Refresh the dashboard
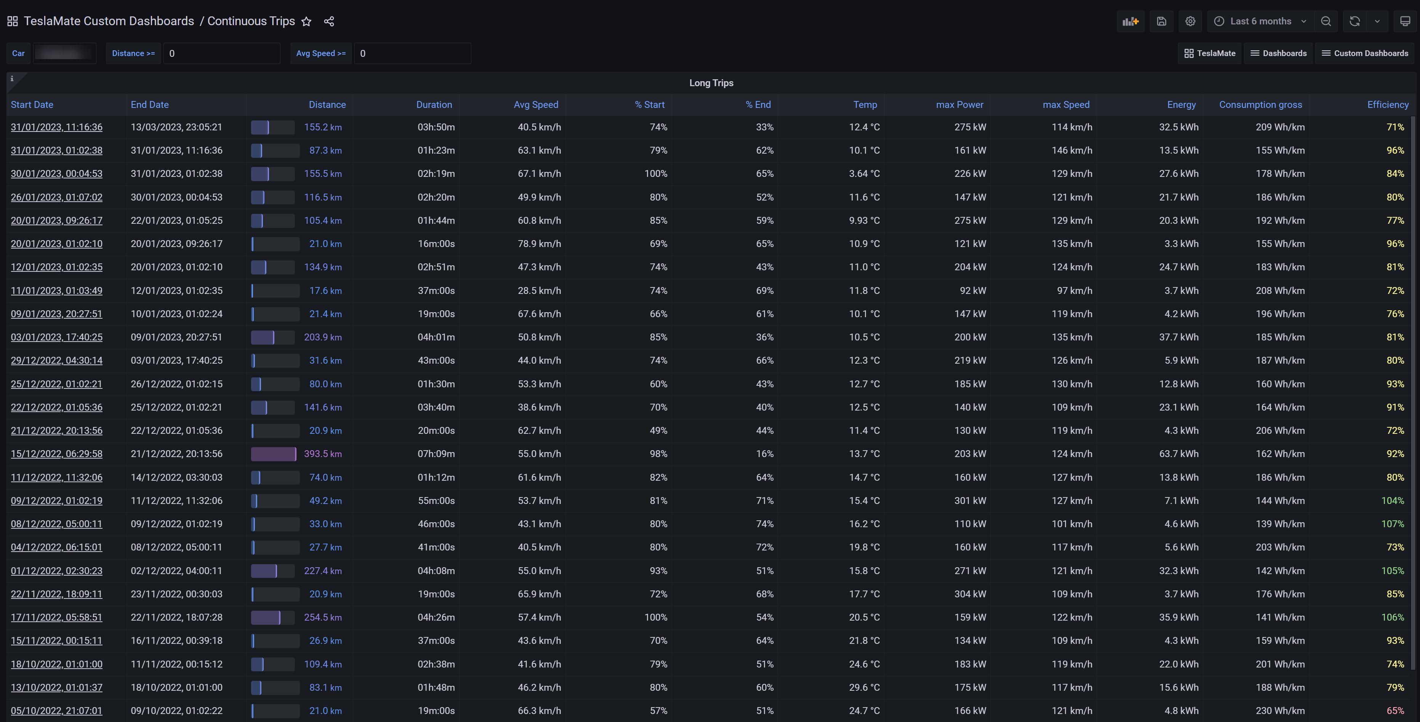 [1354, 21]
